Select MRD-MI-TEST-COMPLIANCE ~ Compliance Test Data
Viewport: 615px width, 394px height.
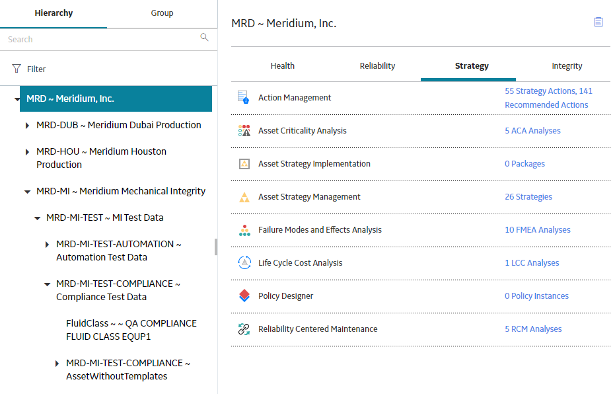click(118, 290)
